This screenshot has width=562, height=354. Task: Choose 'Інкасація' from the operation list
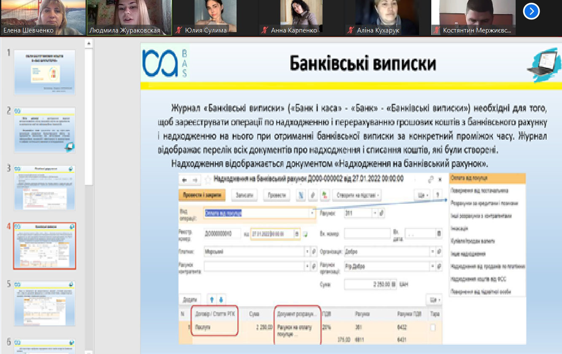(x=460, y=229)
